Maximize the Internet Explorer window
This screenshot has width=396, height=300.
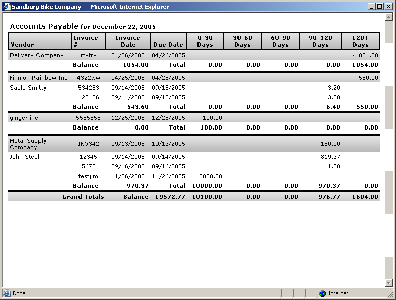click(x=379, y=7)
